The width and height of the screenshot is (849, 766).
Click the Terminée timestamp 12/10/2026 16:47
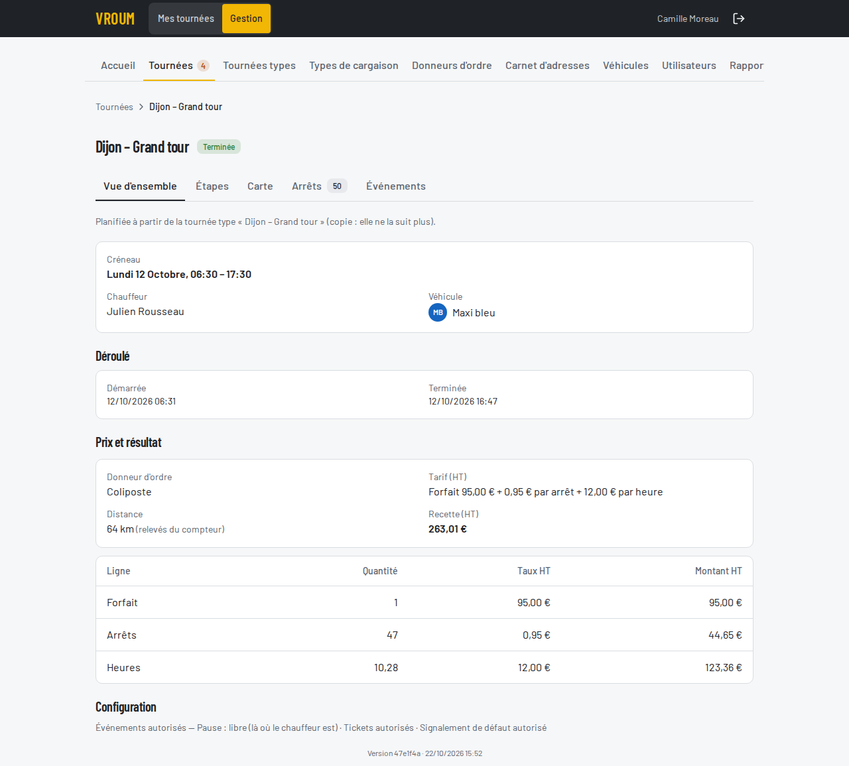463,401
